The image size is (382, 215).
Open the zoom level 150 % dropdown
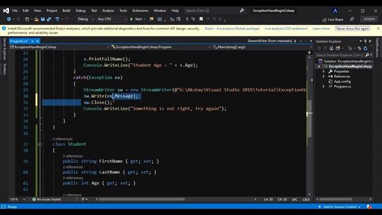[17, 199]
